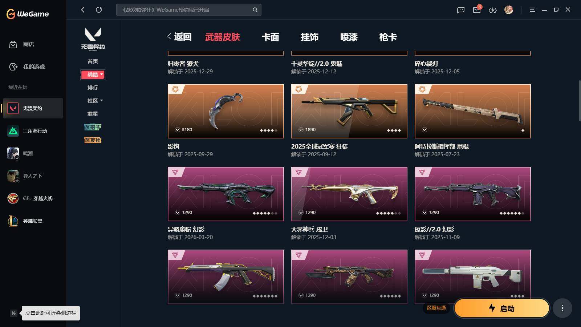Click the user avatar icon
Image resolution: width=581 pixels, height=327 pixels.
tap(509, 10)
